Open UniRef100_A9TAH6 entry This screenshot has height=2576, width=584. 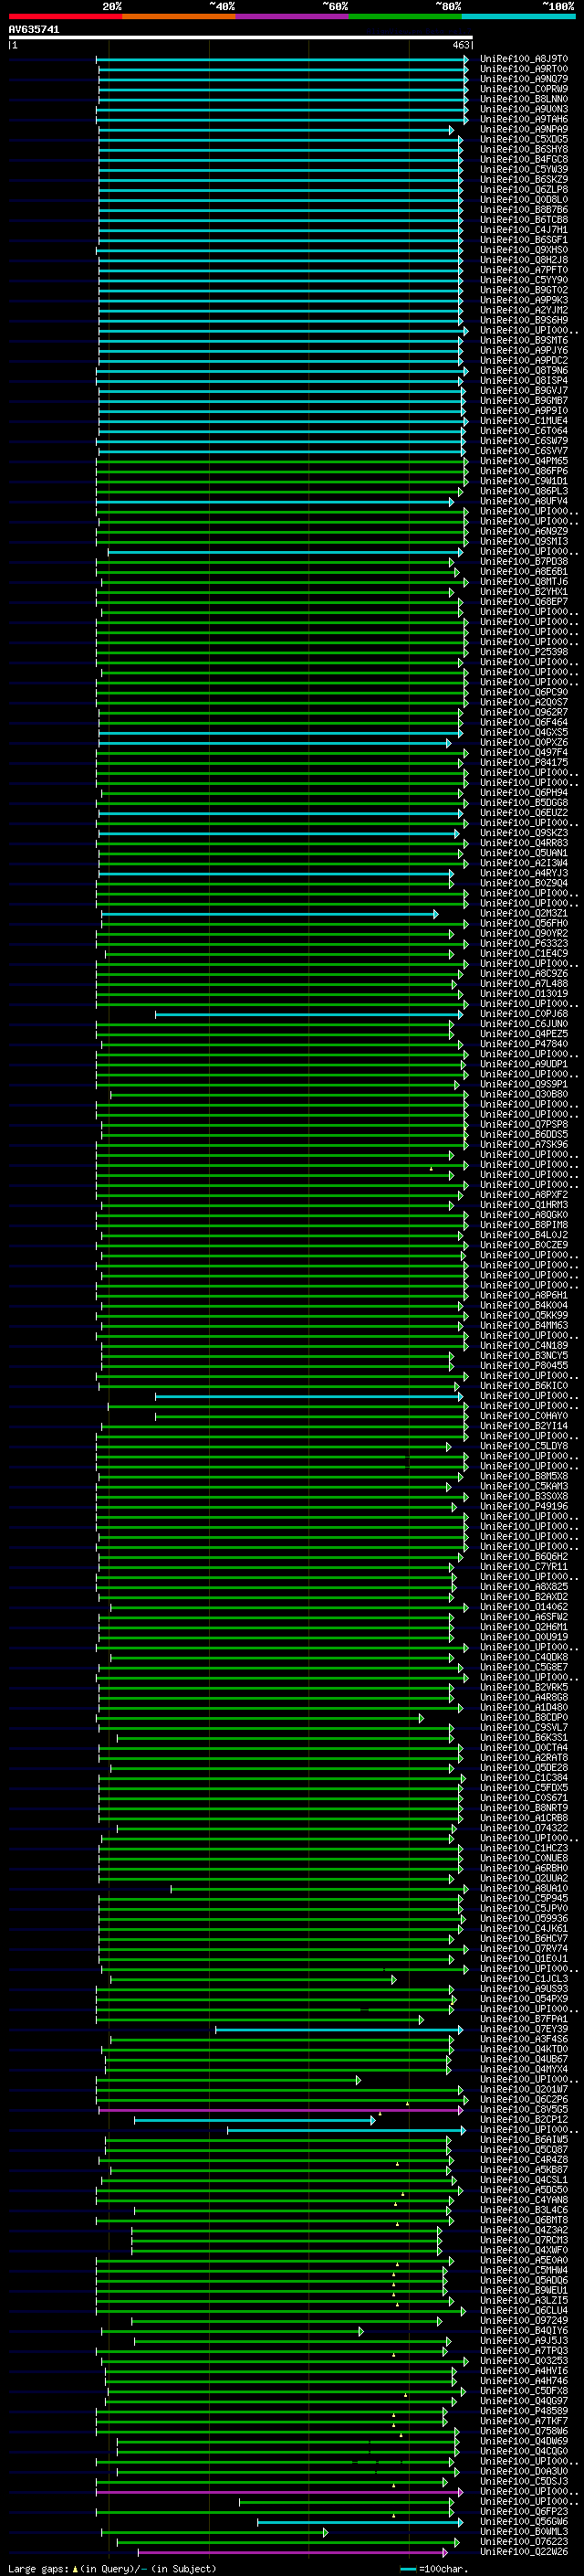click(524, 119)
